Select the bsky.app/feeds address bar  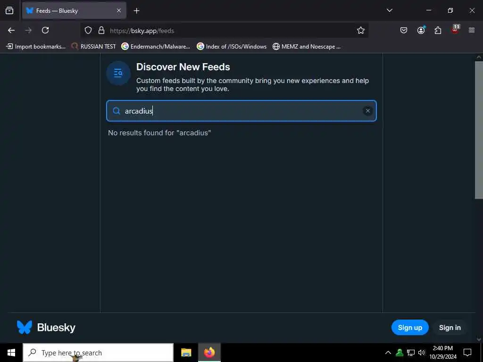pos(224,31)
